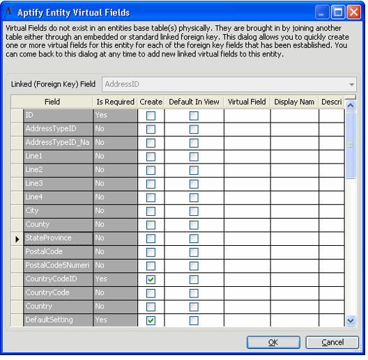Viewport: 368px width, 360px height.
Task: Click the Cancel button
Action: [x=332, y=342]
